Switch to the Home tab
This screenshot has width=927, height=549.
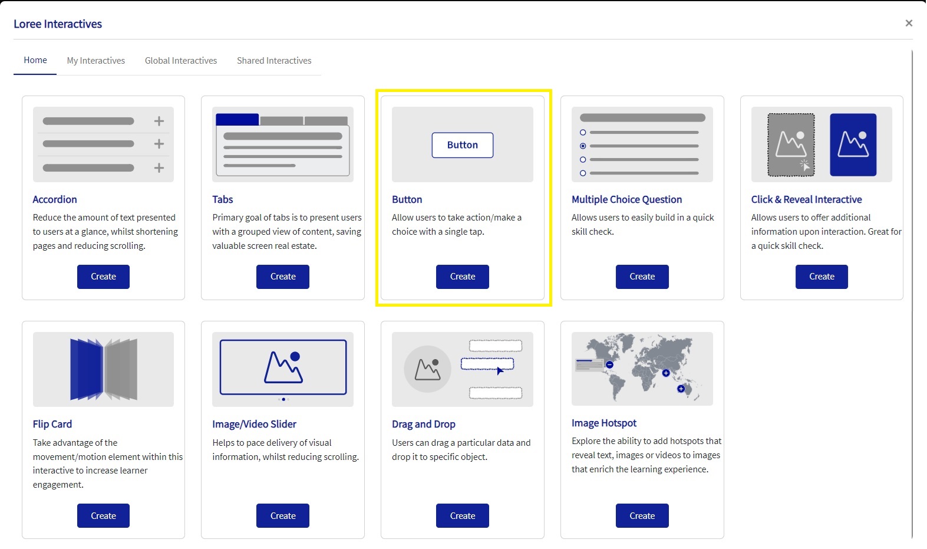point(35,60)
